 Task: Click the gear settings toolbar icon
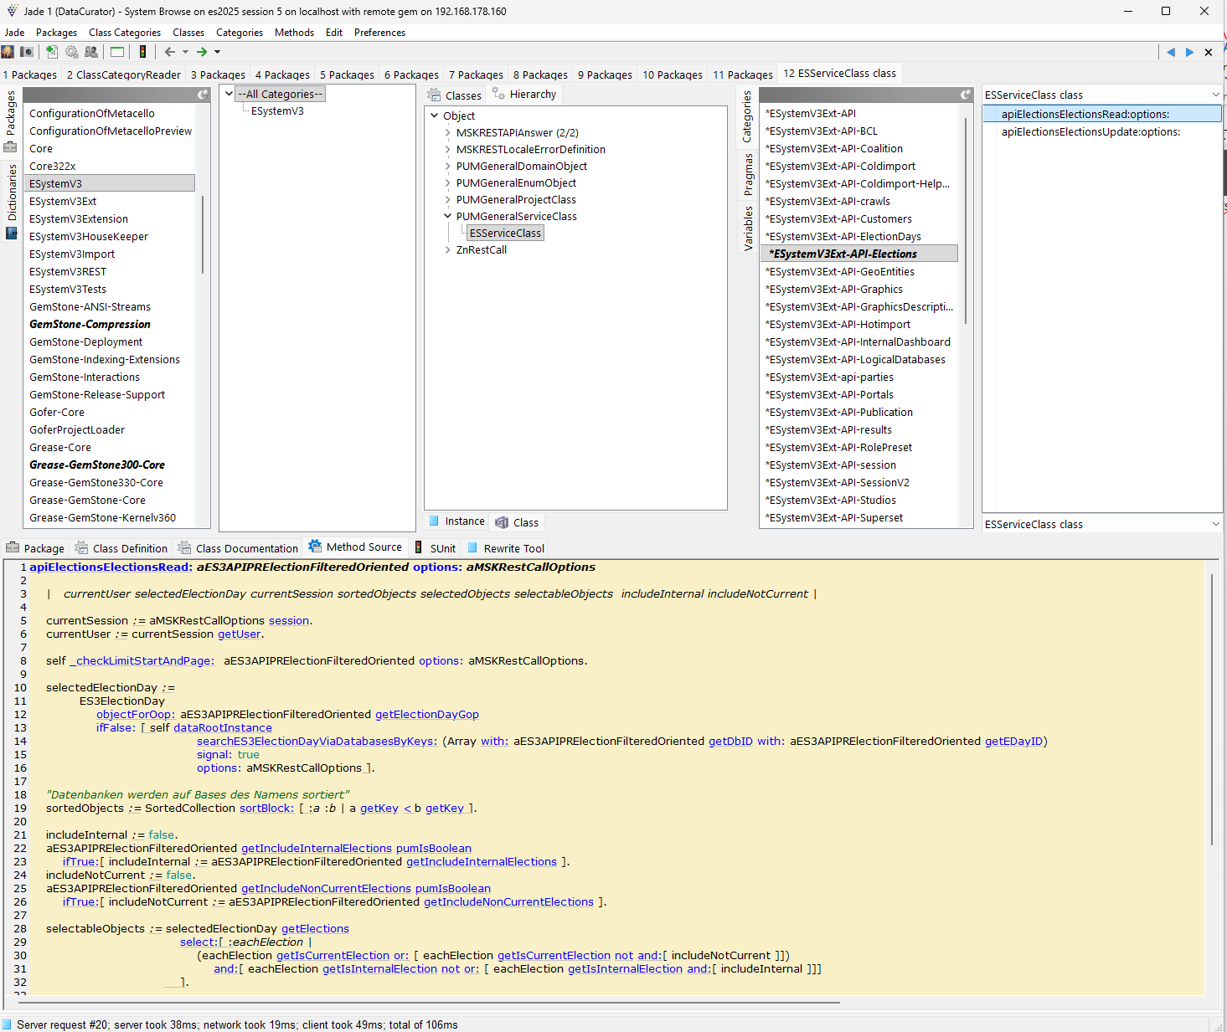(72, 52)
